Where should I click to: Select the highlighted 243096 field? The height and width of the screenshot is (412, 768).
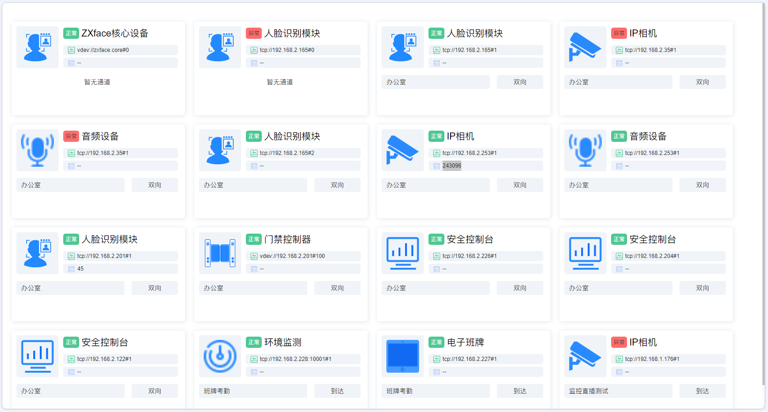(x=451, y=166)
